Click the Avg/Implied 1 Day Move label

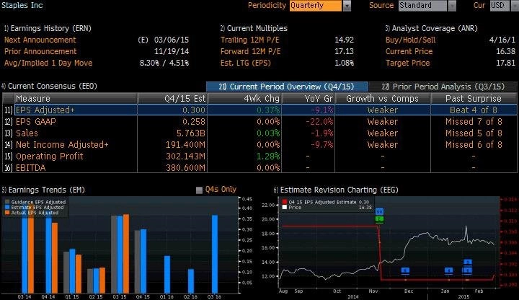[48, 63]
